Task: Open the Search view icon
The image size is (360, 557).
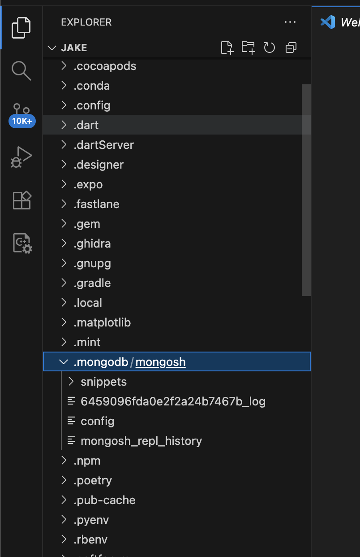Action: click(21, 70)
